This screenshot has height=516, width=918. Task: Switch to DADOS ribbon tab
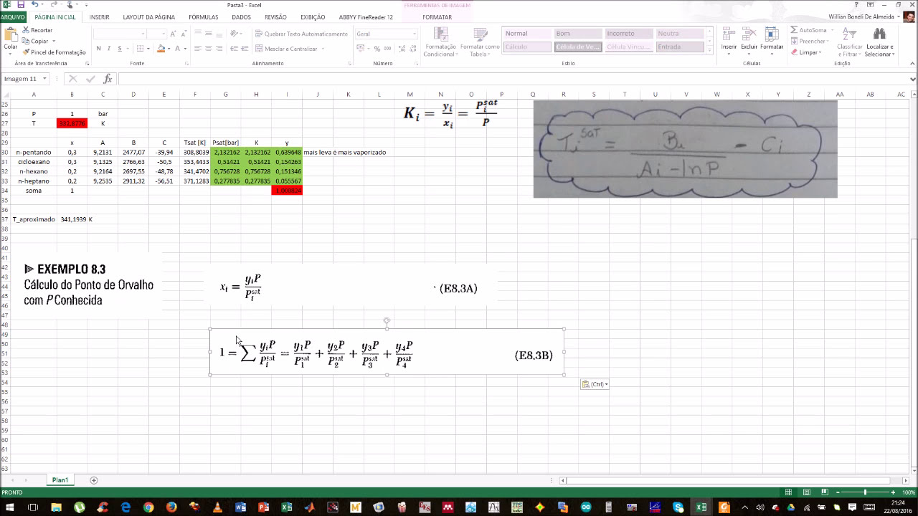pos(242,17)
